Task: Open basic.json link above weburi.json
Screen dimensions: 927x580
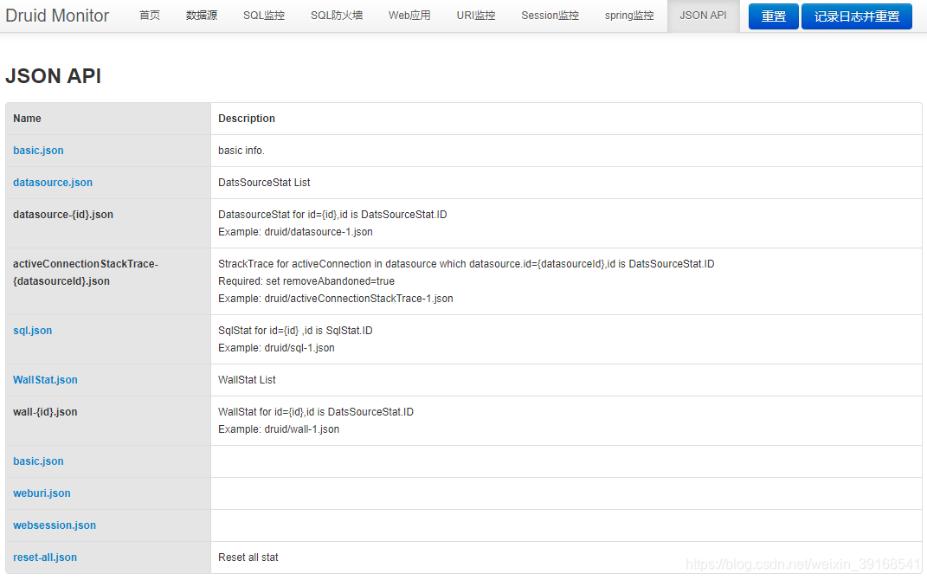Action: coord(38,461)
